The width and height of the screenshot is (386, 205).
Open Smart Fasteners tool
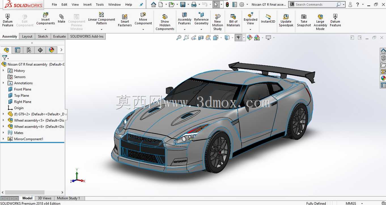click(125, 20)
